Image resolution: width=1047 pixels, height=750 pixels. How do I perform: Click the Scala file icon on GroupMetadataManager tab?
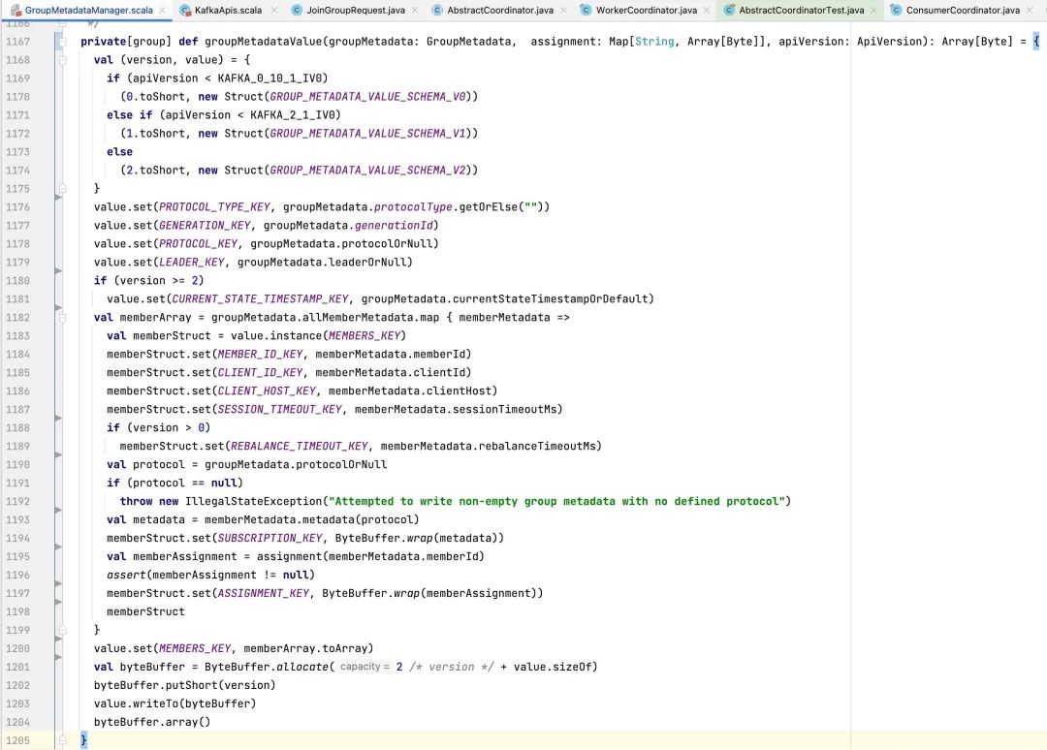click(x=16, y=10)
